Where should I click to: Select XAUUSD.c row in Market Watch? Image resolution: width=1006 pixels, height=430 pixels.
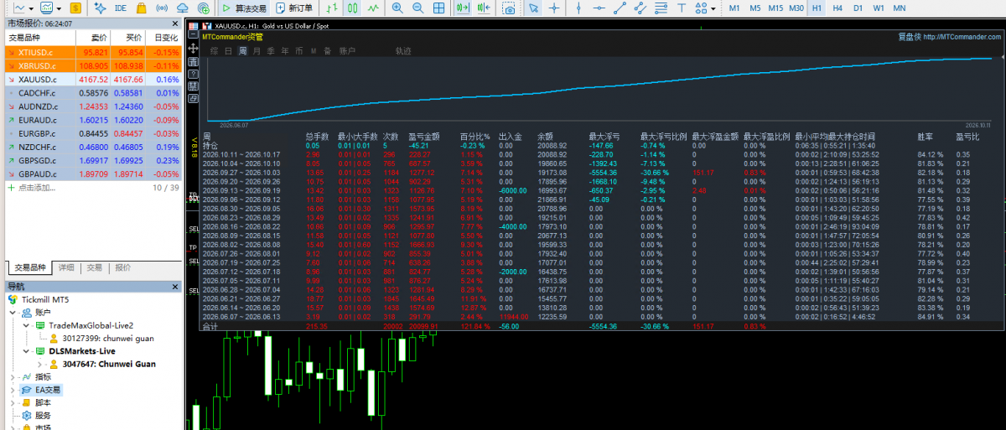click(x=93, y=79)
